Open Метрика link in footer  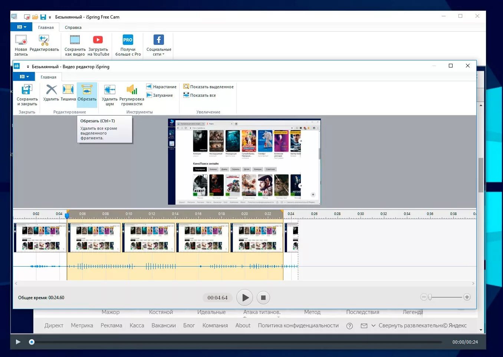[x=82, y=325]
